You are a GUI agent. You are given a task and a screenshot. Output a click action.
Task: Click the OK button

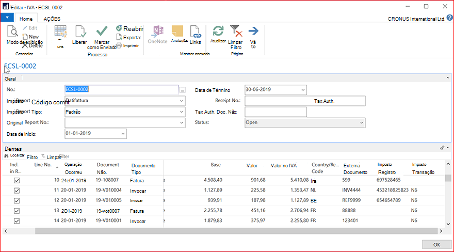click(436, 244)
